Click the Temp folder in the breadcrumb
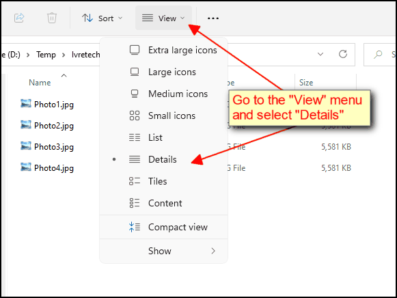 point(46,55)
